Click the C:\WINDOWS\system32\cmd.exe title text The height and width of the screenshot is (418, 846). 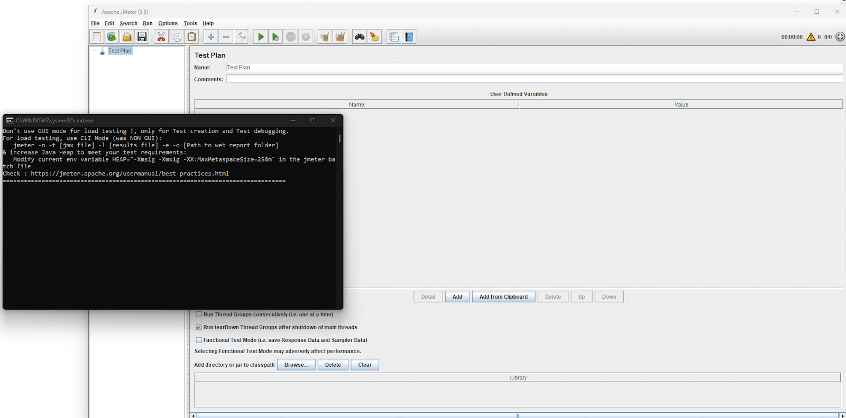[x=54, y=120]
